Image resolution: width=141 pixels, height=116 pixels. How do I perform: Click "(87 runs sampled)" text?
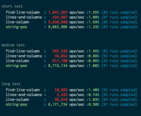119,17
